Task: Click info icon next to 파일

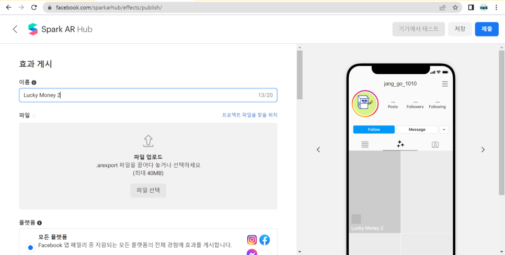Action: click(34, 115)
